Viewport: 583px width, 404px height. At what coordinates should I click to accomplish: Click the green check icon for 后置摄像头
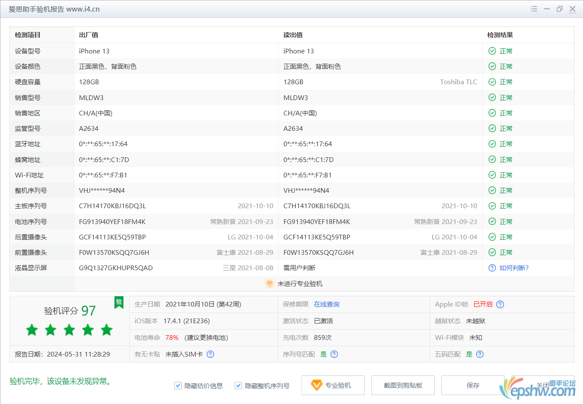tap(492, 237)
